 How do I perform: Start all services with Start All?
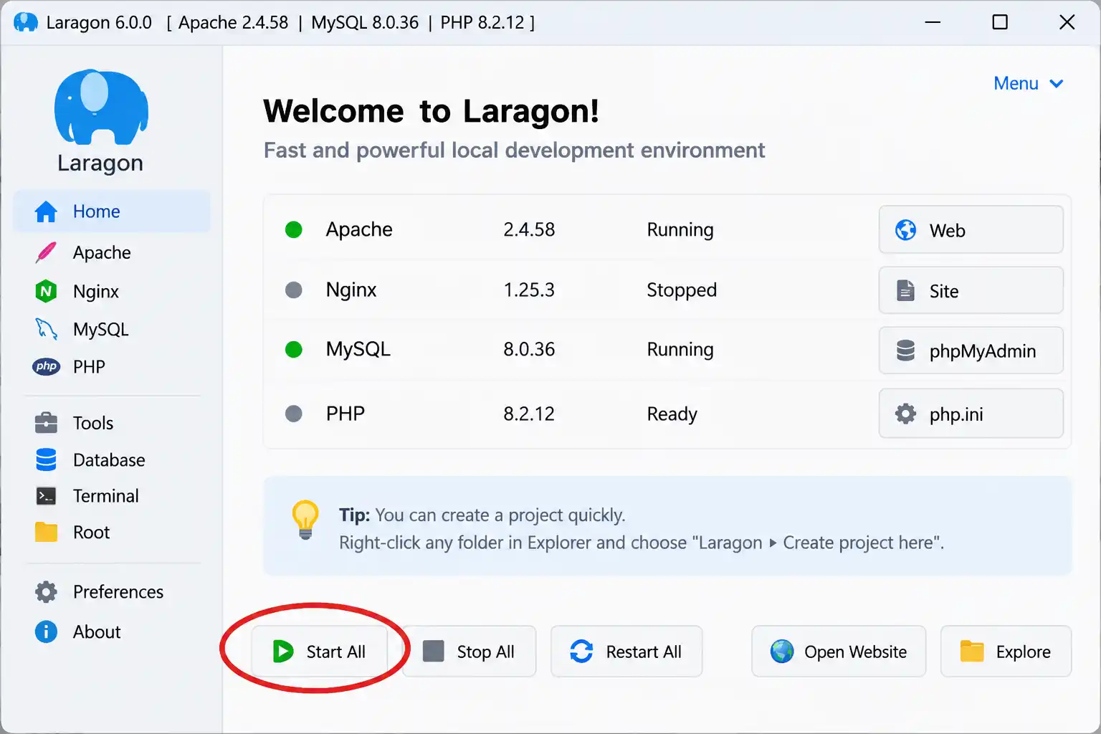(319, 651)
